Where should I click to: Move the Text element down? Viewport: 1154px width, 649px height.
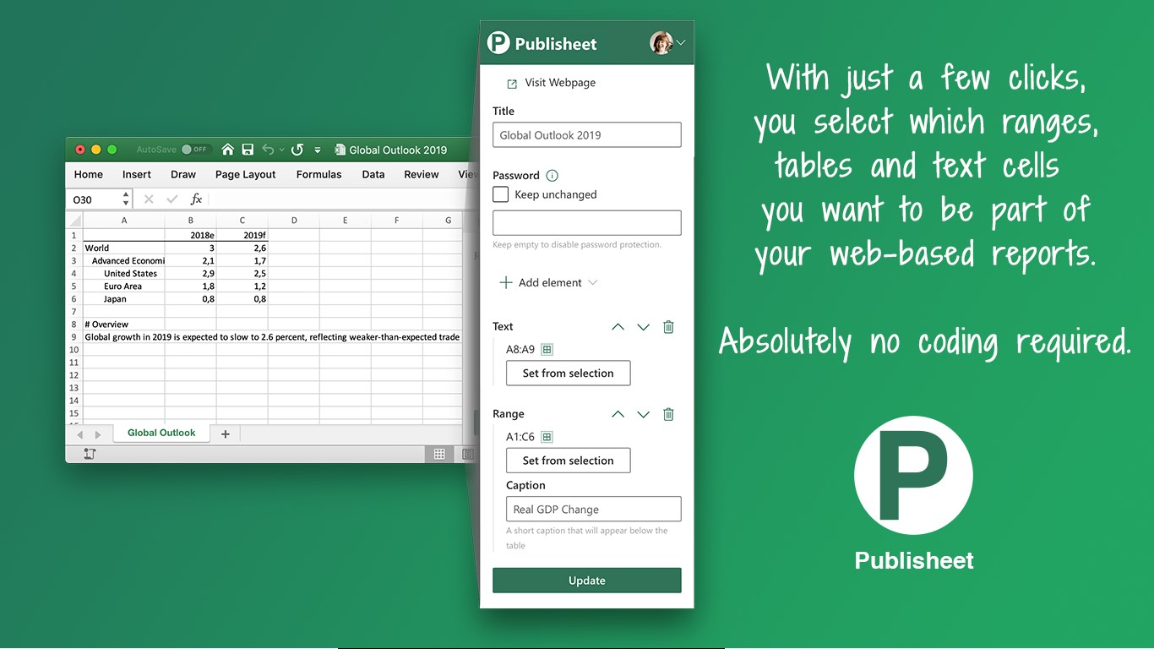click(644, 327)
